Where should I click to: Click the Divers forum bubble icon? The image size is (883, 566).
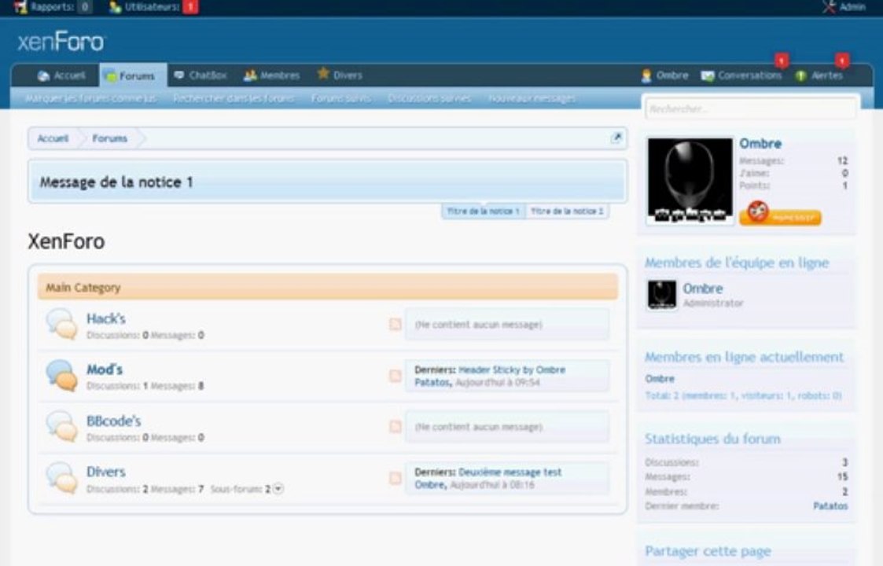[x=61, y=478]
